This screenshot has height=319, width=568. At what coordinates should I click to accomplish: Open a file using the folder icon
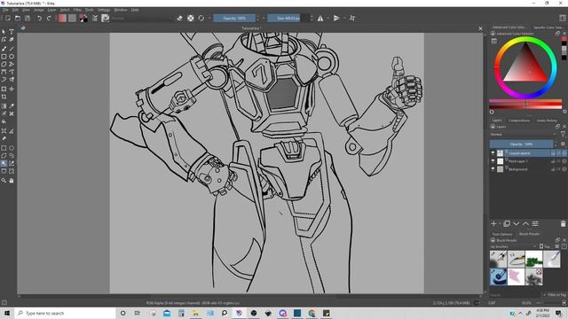pos(18,18)
